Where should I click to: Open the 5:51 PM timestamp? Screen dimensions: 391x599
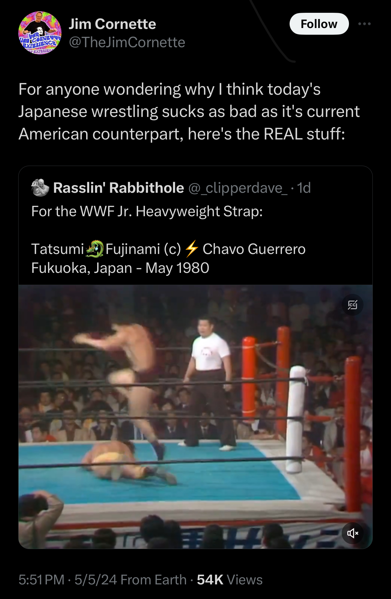(41, 580)
